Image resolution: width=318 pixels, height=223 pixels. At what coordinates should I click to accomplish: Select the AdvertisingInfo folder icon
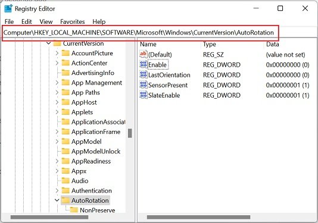point(66,73)
